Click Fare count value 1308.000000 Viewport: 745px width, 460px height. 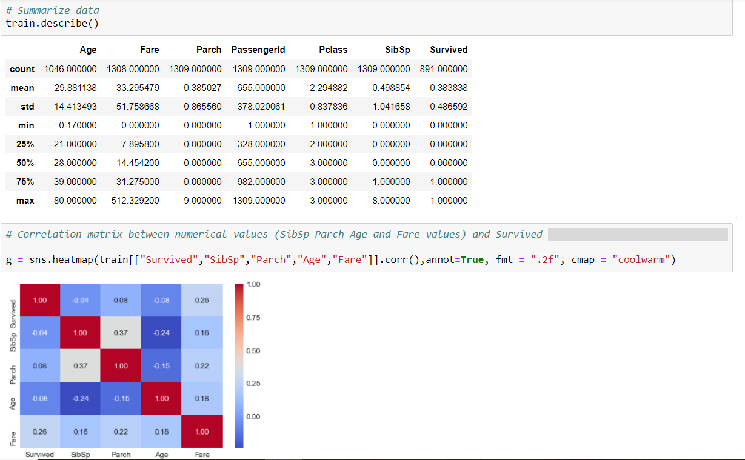[x=133, y=69]
